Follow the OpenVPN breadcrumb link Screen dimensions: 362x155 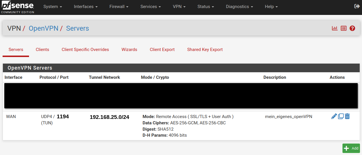pos(43,28)
